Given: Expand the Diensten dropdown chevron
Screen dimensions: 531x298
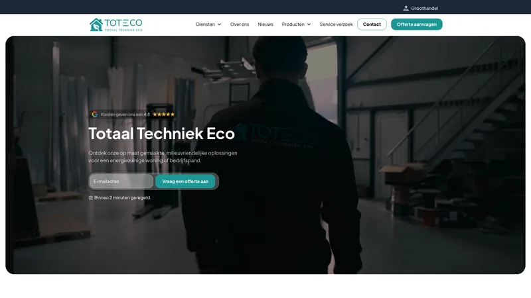Looking at the screenshot, I should 219,25.
